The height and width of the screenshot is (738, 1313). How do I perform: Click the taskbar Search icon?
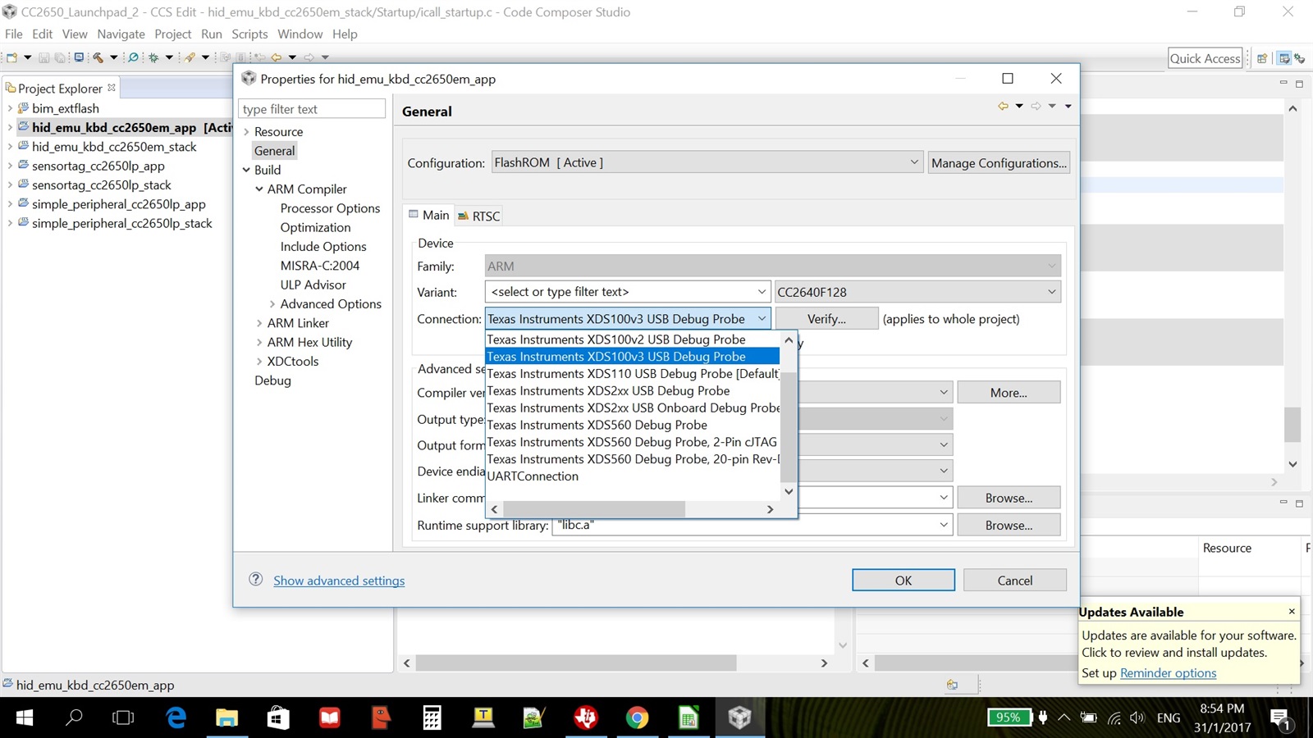[x=74, y=718]
